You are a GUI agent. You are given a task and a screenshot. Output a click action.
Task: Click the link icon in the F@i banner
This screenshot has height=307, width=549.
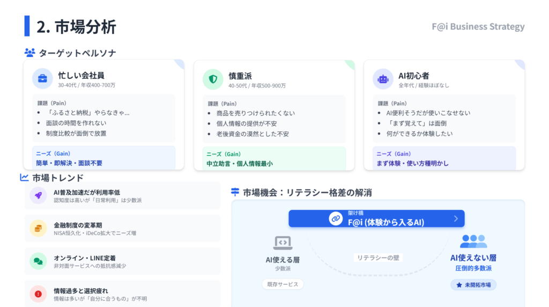[x=336, y=218]
